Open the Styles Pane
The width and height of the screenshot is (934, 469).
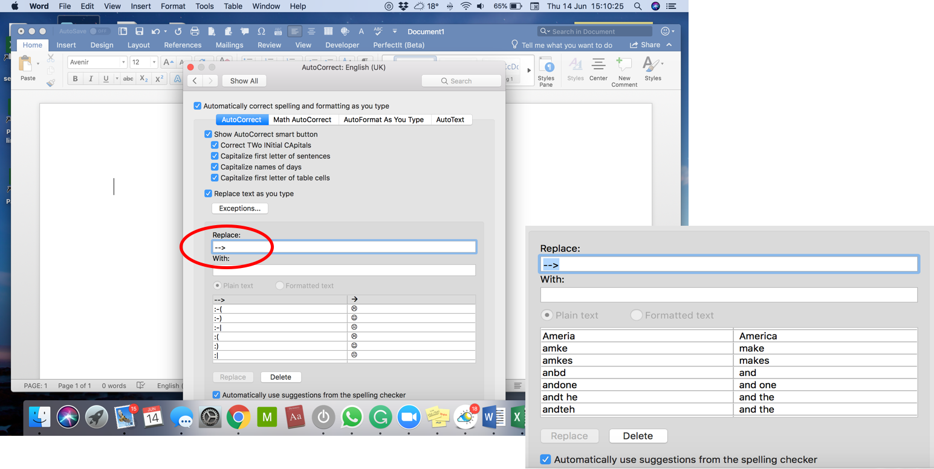tap(546, 71)
